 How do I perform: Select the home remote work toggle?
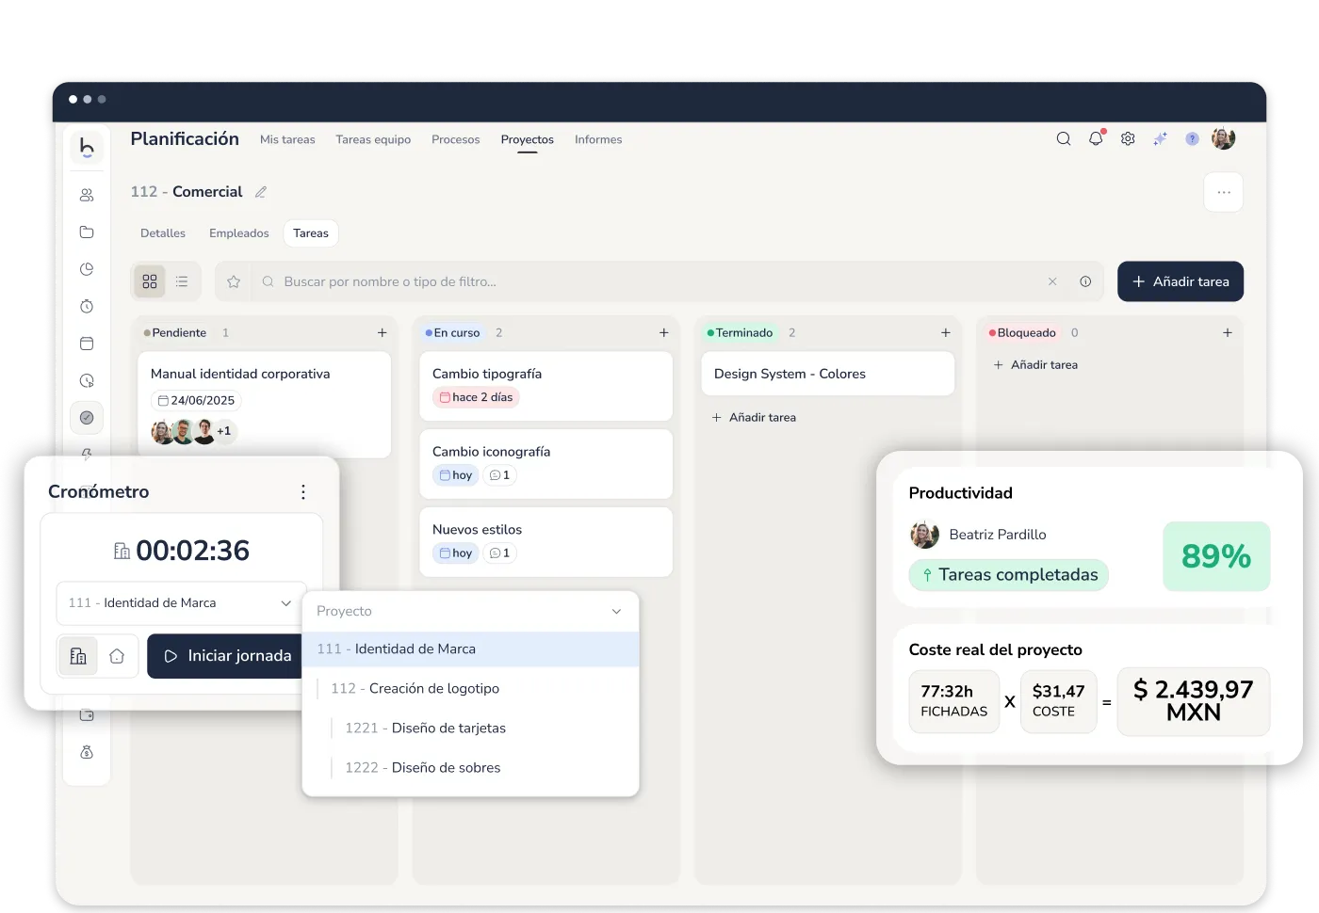117,656
